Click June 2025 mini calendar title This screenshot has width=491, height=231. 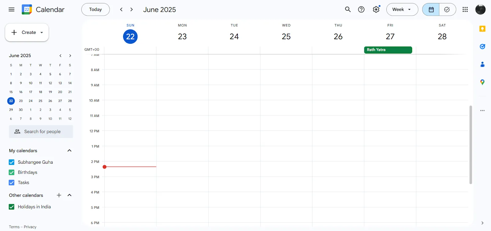(x=20, y=56)
